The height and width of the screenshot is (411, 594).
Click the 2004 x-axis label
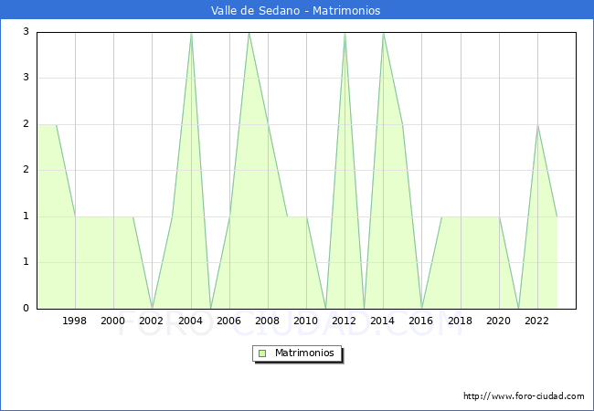click(x=190, y=321)
